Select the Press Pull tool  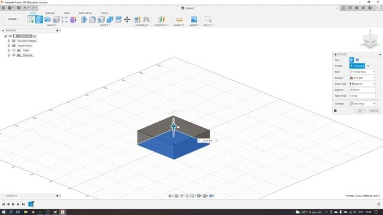(84, 19)
